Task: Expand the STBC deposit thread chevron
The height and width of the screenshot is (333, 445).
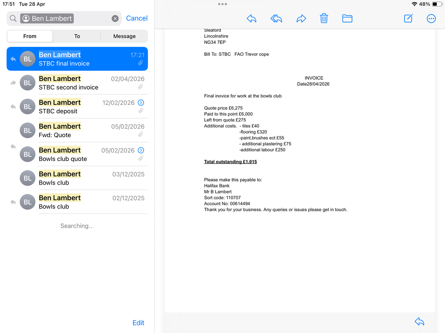Action: [x=141, y=102]
